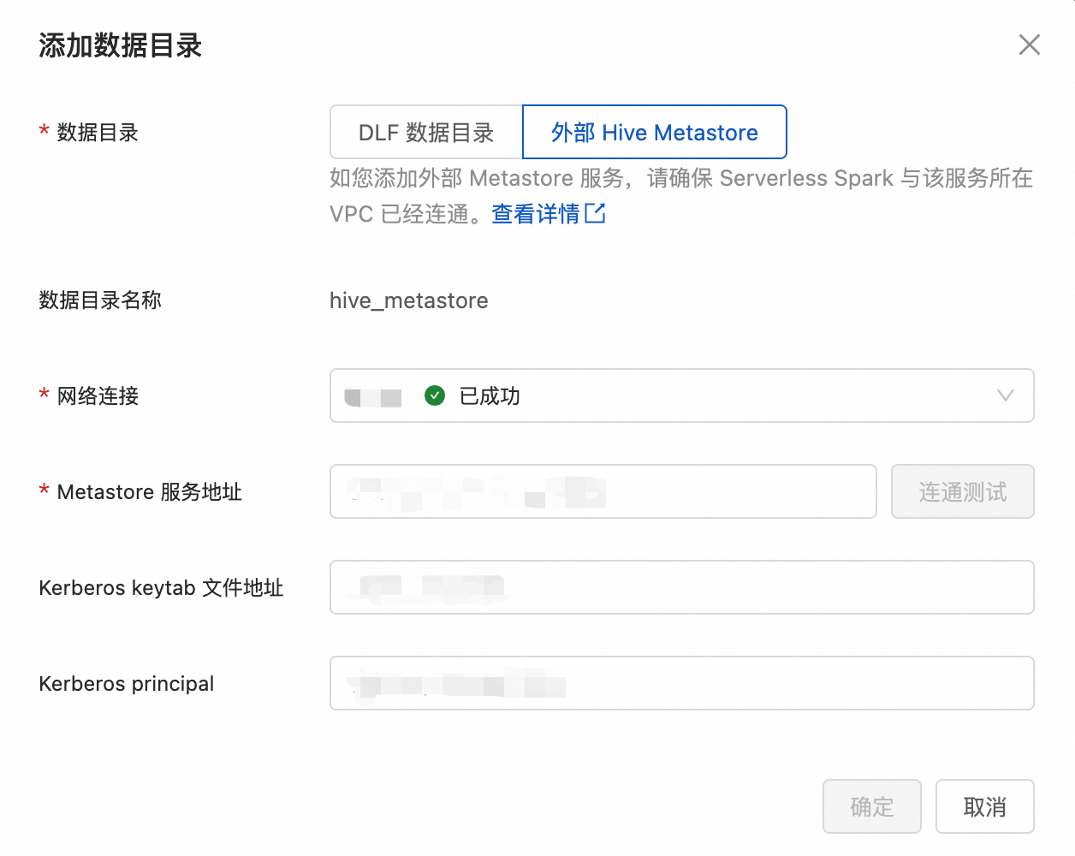
Task: Click the 已成功 status text
Action: (x=490, y=395)
